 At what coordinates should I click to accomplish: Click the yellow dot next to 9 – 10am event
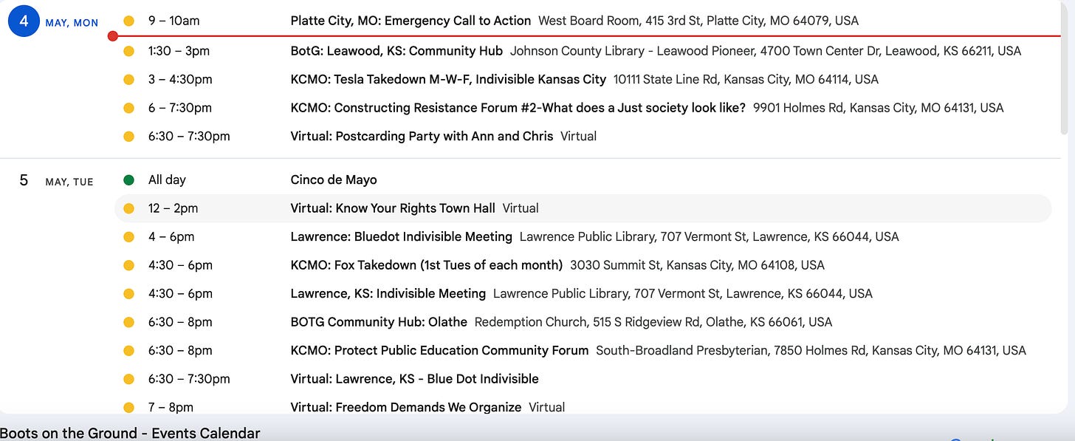tap(129, 21)
